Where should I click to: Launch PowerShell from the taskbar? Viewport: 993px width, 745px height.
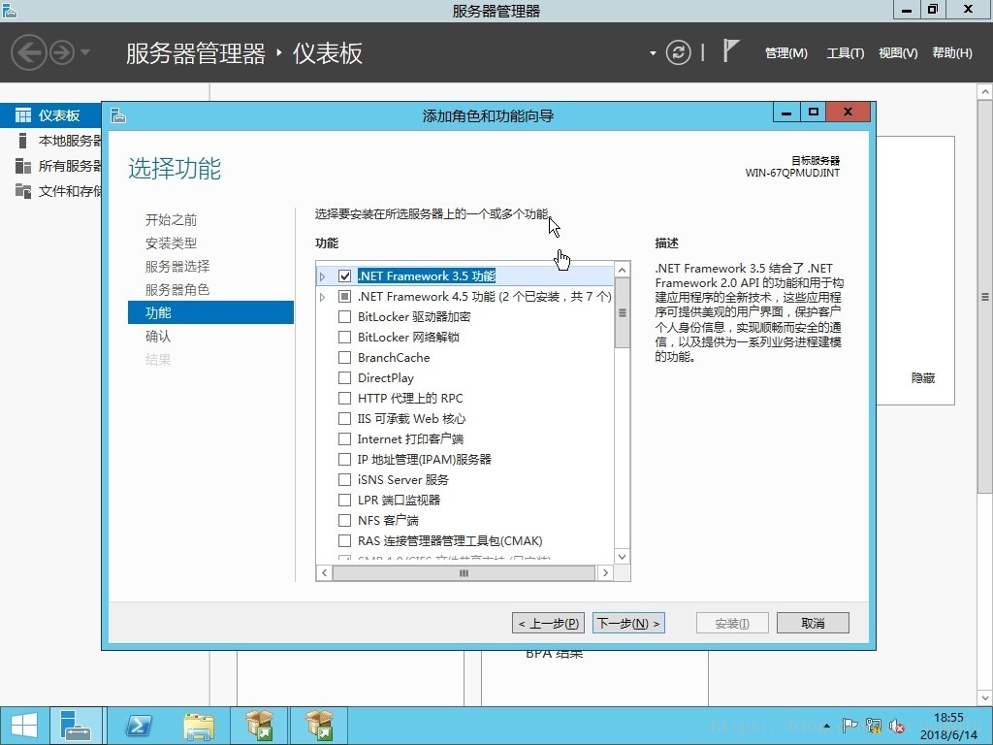tap(139, 726)
